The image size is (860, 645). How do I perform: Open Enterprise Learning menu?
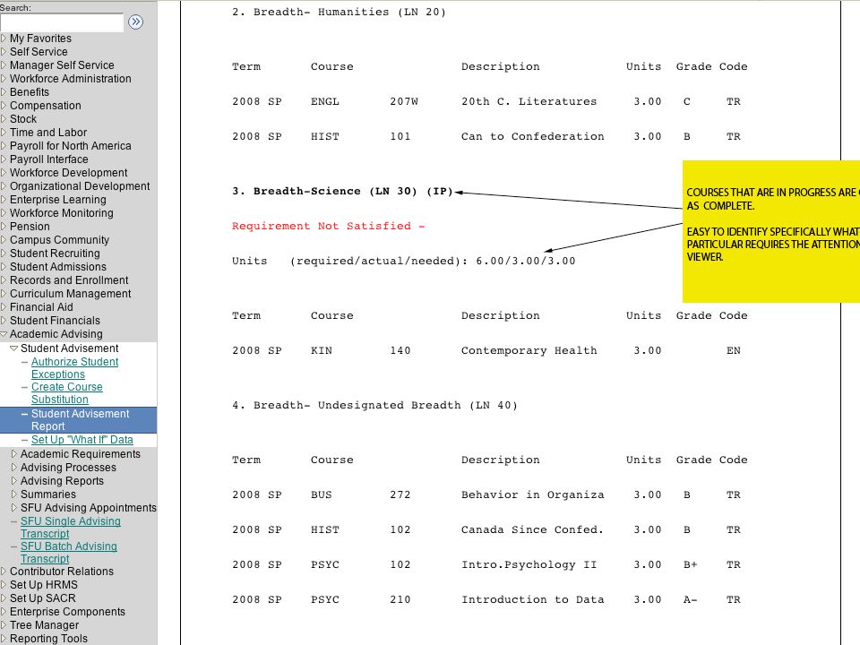point(57,200)
